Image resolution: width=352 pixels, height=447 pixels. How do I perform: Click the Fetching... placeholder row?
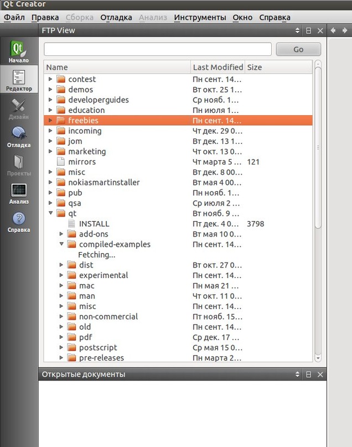(x=96, y=255)
